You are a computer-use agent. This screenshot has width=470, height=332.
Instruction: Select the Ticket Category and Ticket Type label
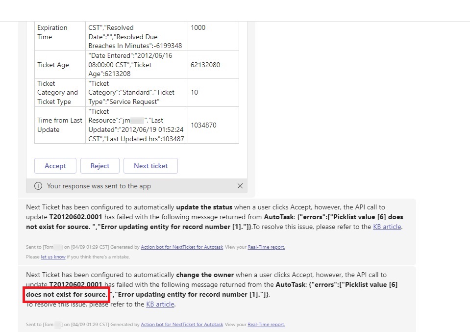(x=57, y=93)
